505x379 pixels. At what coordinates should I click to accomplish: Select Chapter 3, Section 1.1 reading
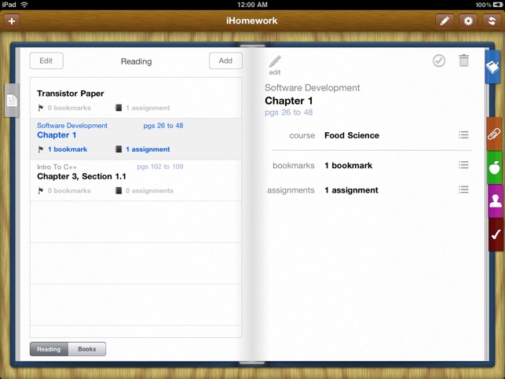[136, 180]
